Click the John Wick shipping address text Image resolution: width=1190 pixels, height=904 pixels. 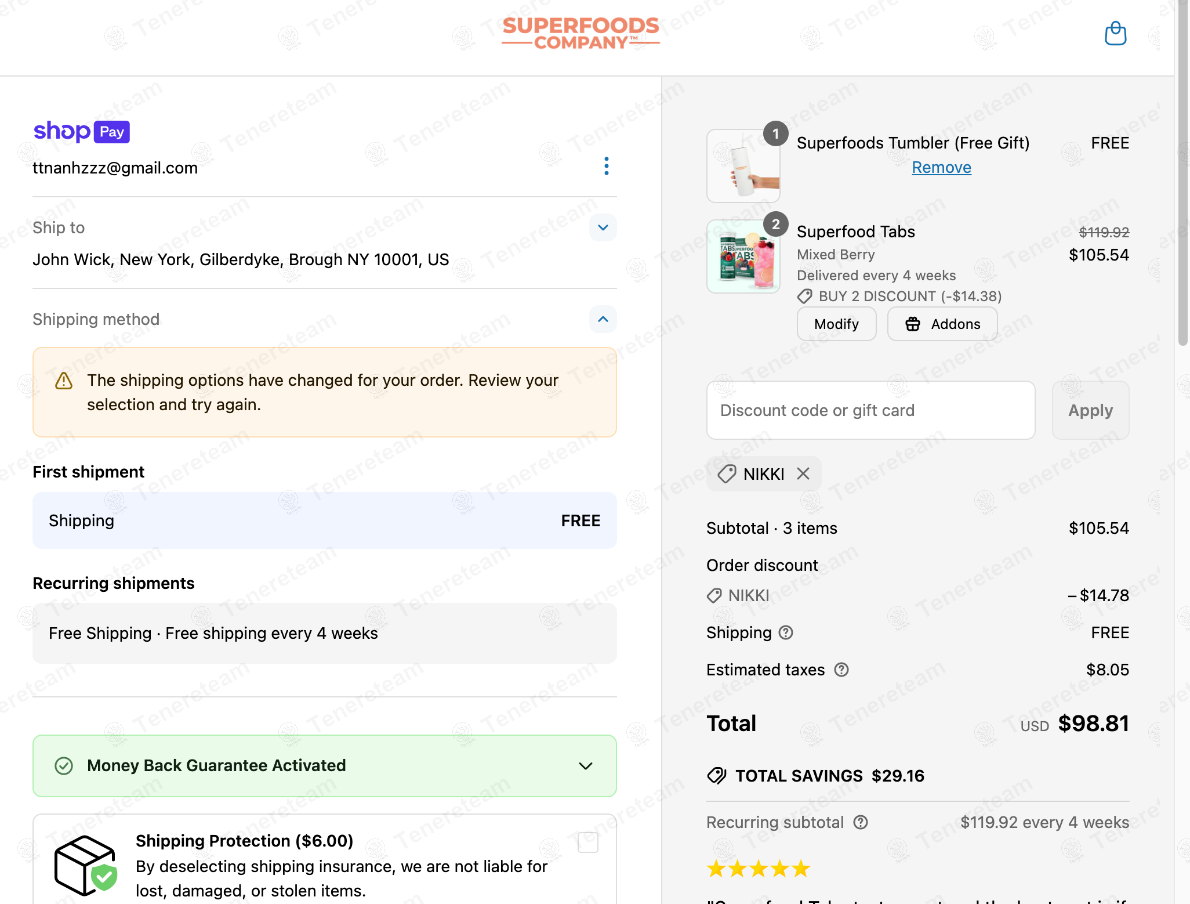click(x=241, y=259)
